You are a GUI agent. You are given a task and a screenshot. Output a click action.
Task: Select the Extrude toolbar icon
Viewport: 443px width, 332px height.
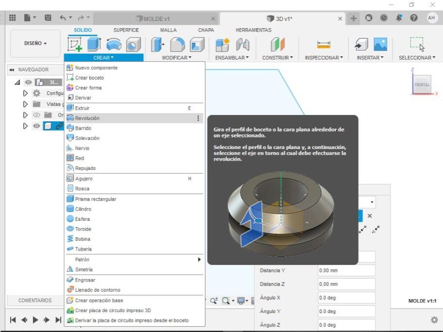[x=94, y=44]
